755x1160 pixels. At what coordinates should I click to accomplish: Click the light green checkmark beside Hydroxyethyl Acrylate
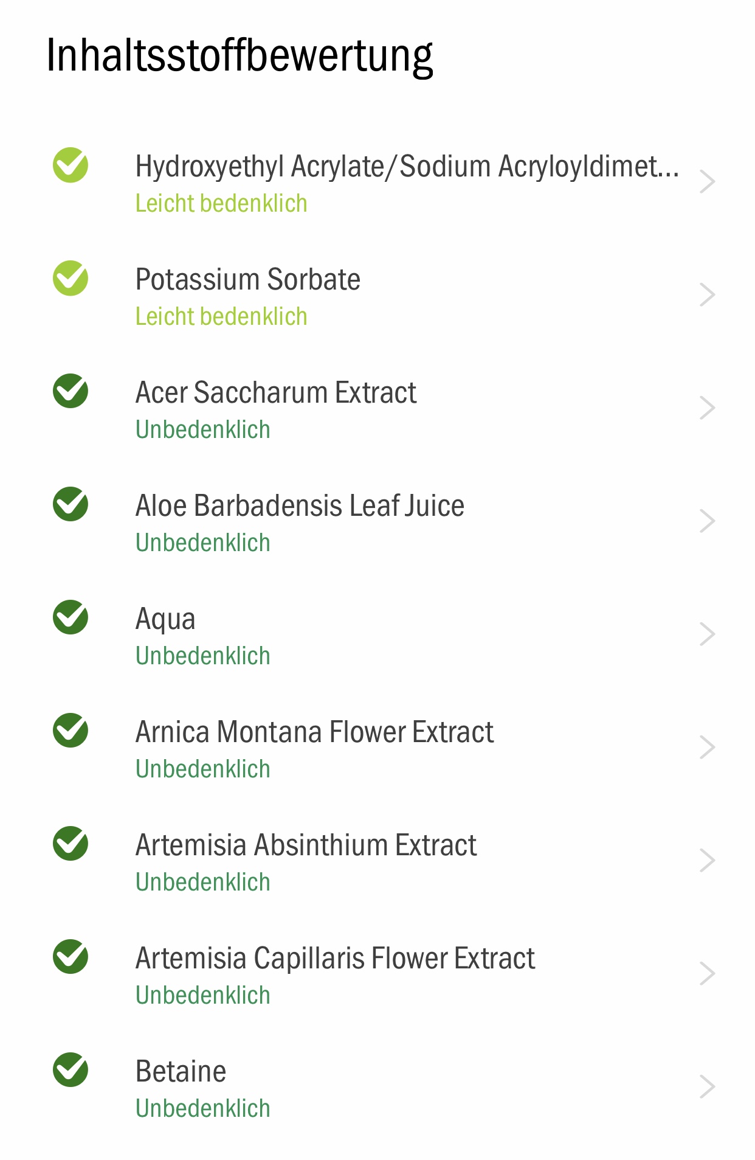[x=71, y=165]
